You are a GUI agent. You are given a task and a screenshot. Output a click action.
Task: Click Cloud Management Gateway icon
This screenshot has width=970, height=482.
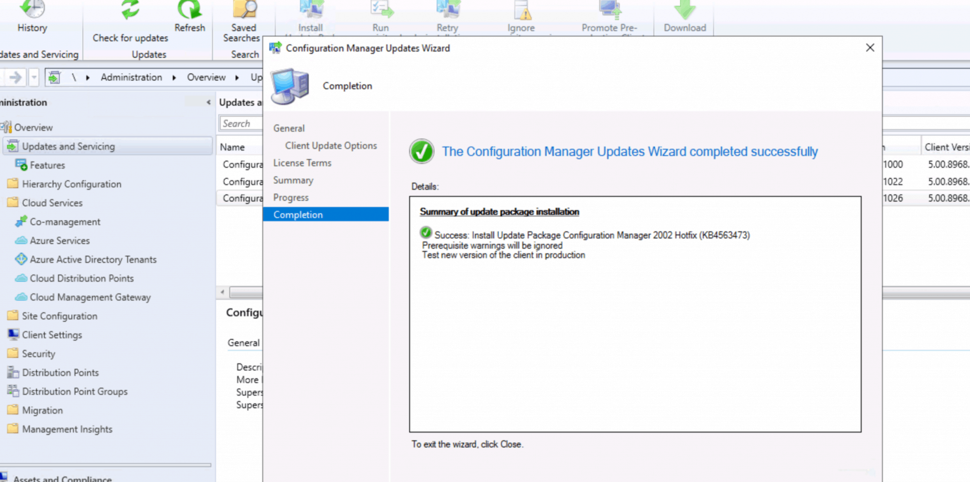point(21,297)
